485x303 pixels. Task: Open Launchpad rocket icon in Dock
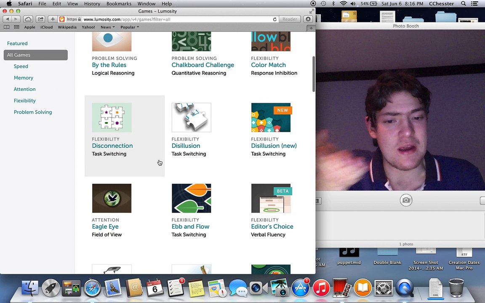click(x=51, y=288)
